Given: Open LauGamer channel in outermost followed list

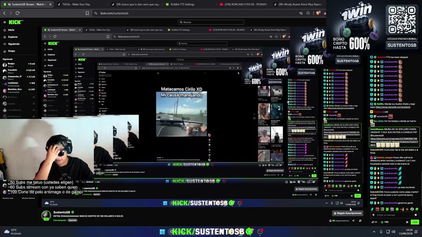Looking at the screenshot, I should point(18,84).
